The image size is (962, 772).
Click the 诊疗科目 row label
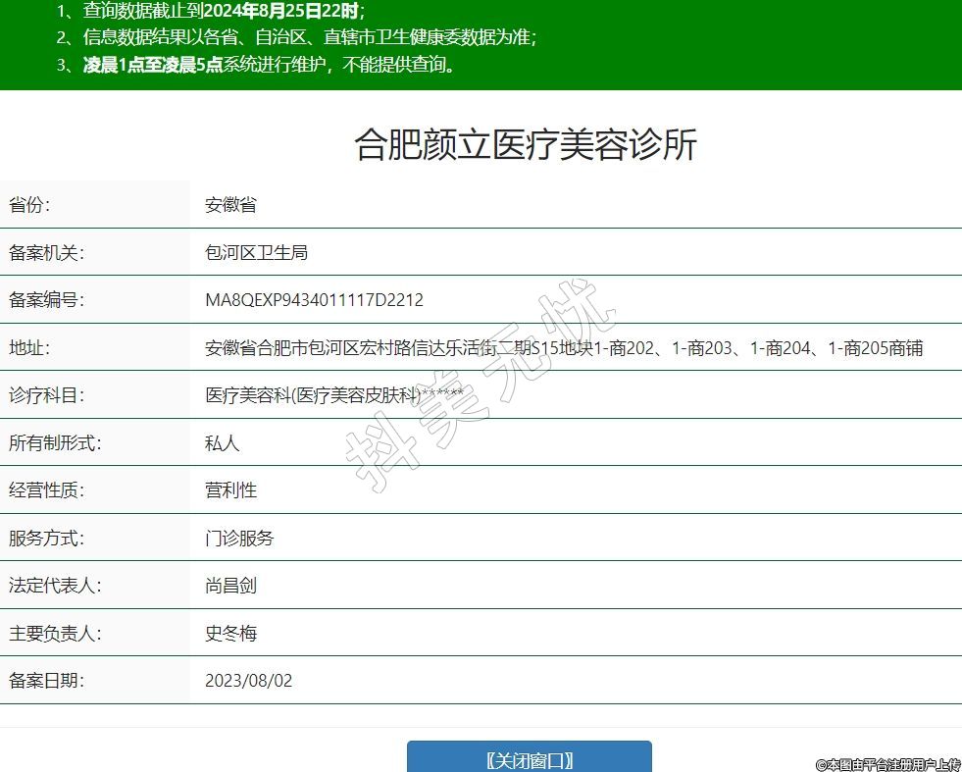point(47,395)
